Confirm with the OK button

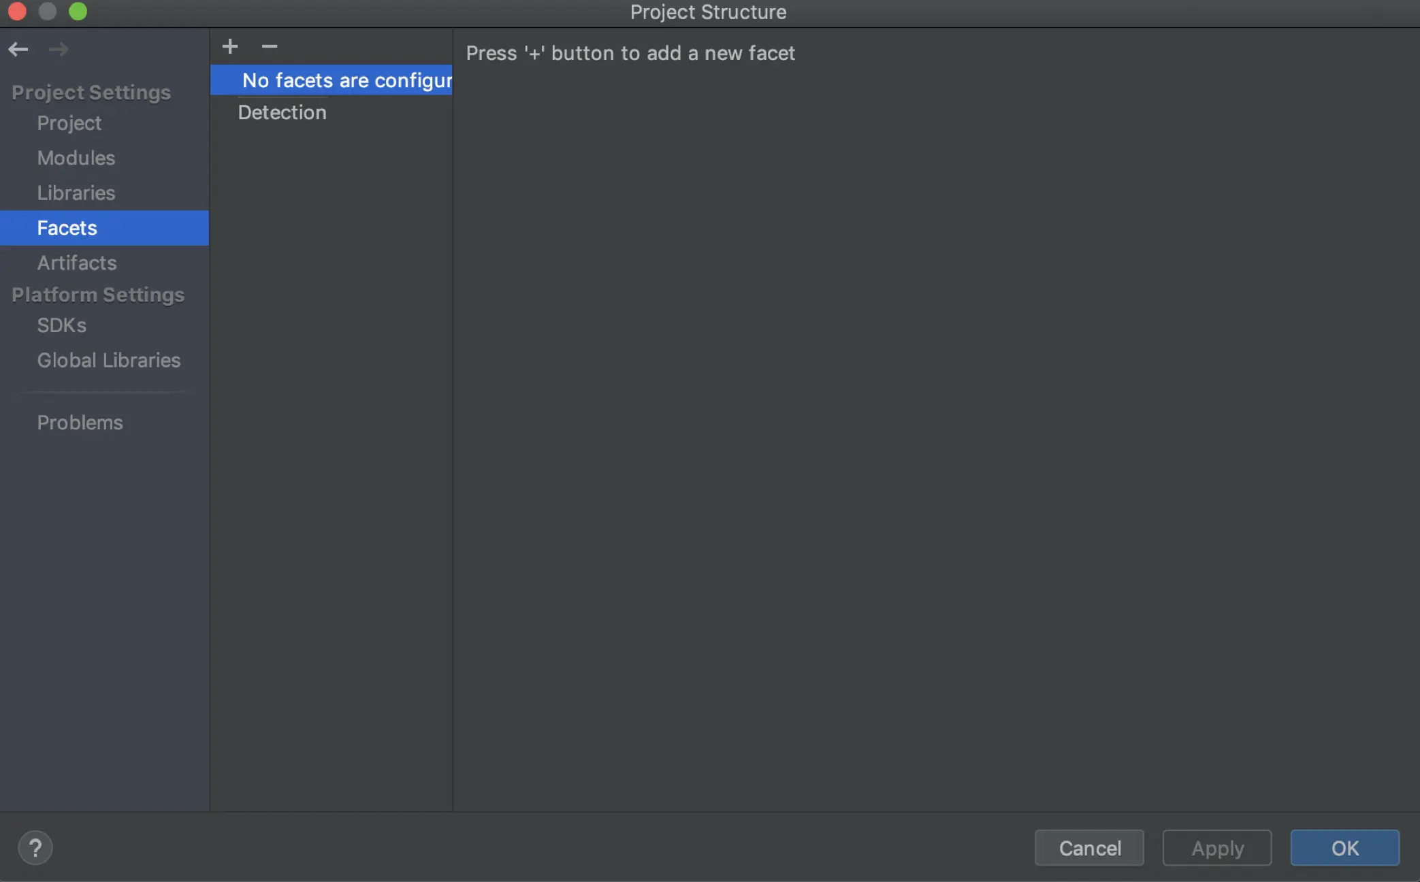[x=1344, y=848]
